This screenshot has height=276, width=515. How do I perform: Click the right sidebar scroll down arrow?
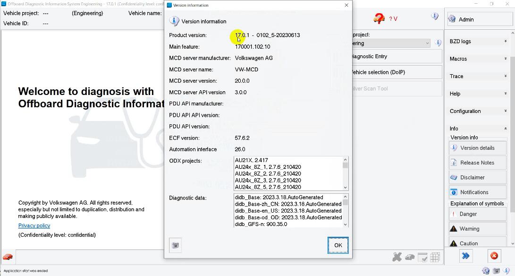[x=513, y=244]
